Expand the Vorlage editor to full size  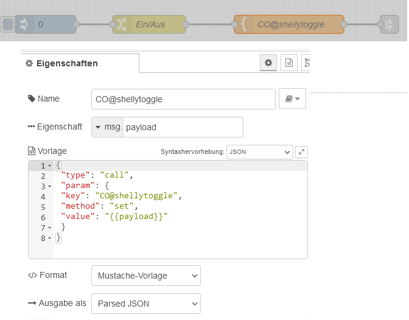(x=301, y=152)
